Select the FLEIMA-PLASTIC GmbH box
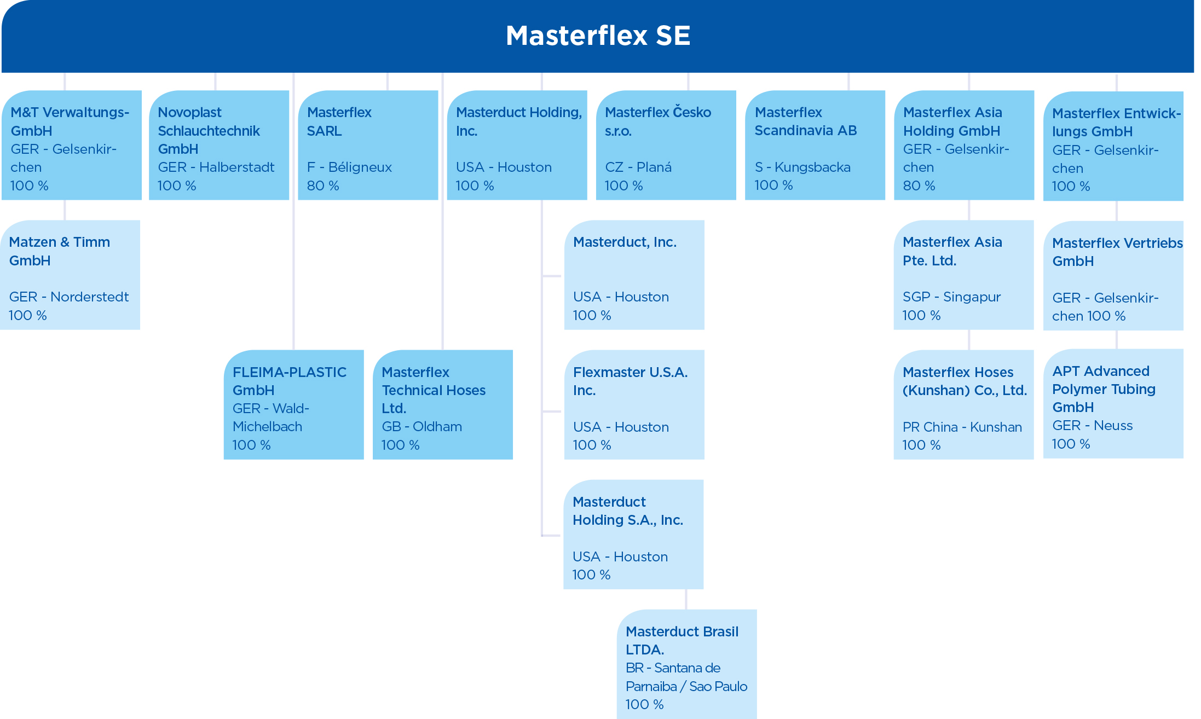This screenshot has width=1201, height=719. tap(294, 404)
